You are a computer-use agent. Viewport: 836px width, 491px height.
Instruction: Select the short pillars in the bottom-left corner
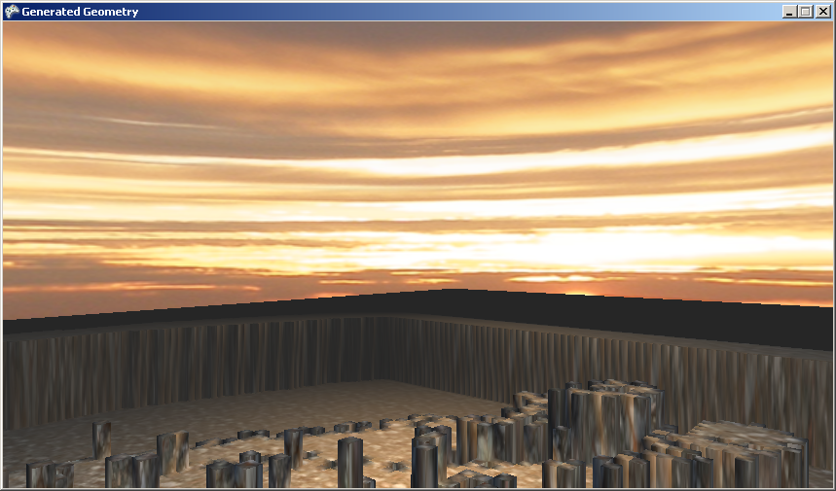pos(49,474)
